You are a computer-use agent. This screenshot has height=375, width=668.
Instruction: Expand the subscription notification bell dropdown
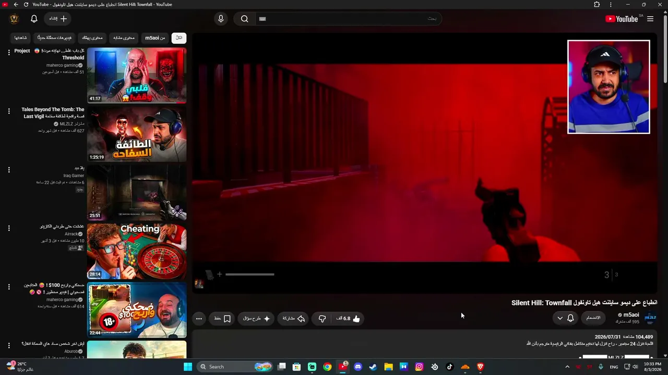point(565,318)
